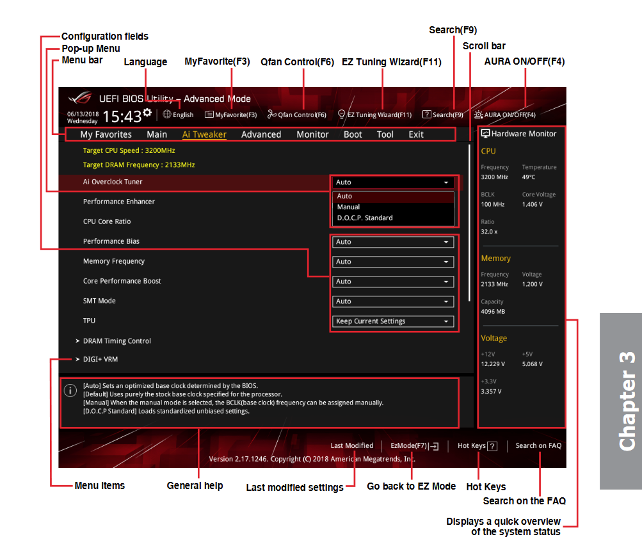Open the Memory Frequency dropdown

point(393,262)
